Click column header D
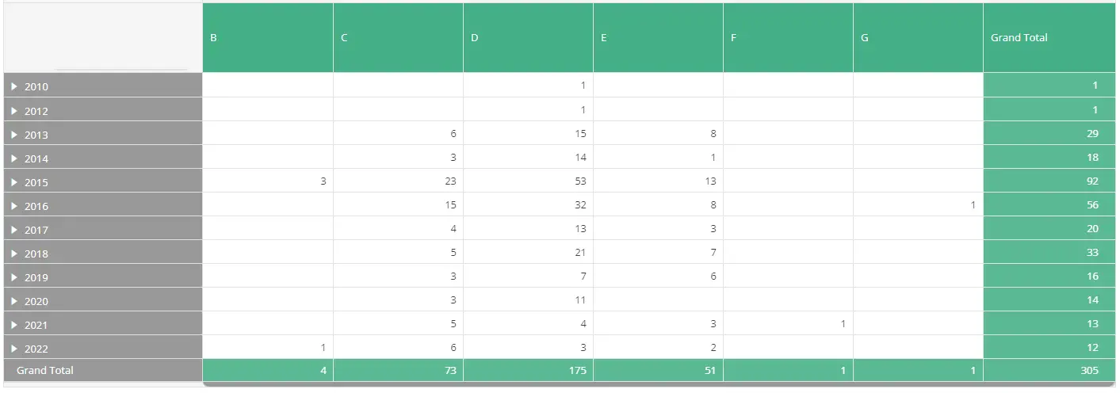1120x393 pixels. point(528,37)
